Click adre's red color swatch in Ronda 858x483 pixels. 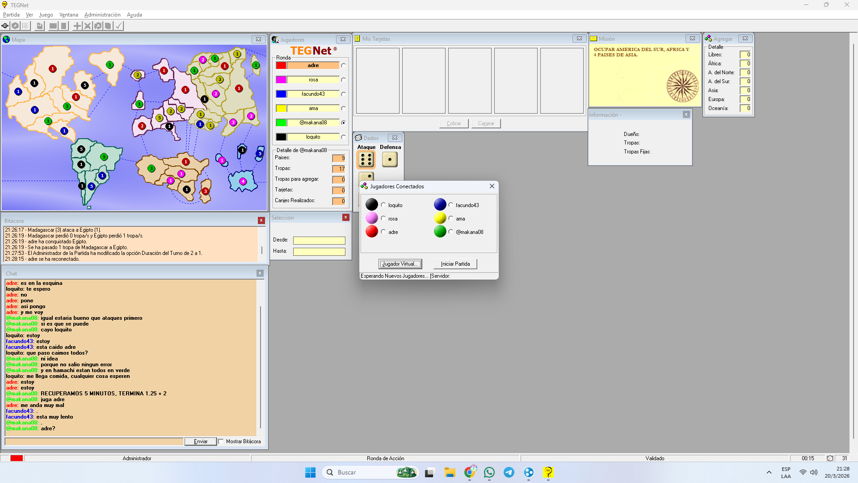tap(281, 66)
